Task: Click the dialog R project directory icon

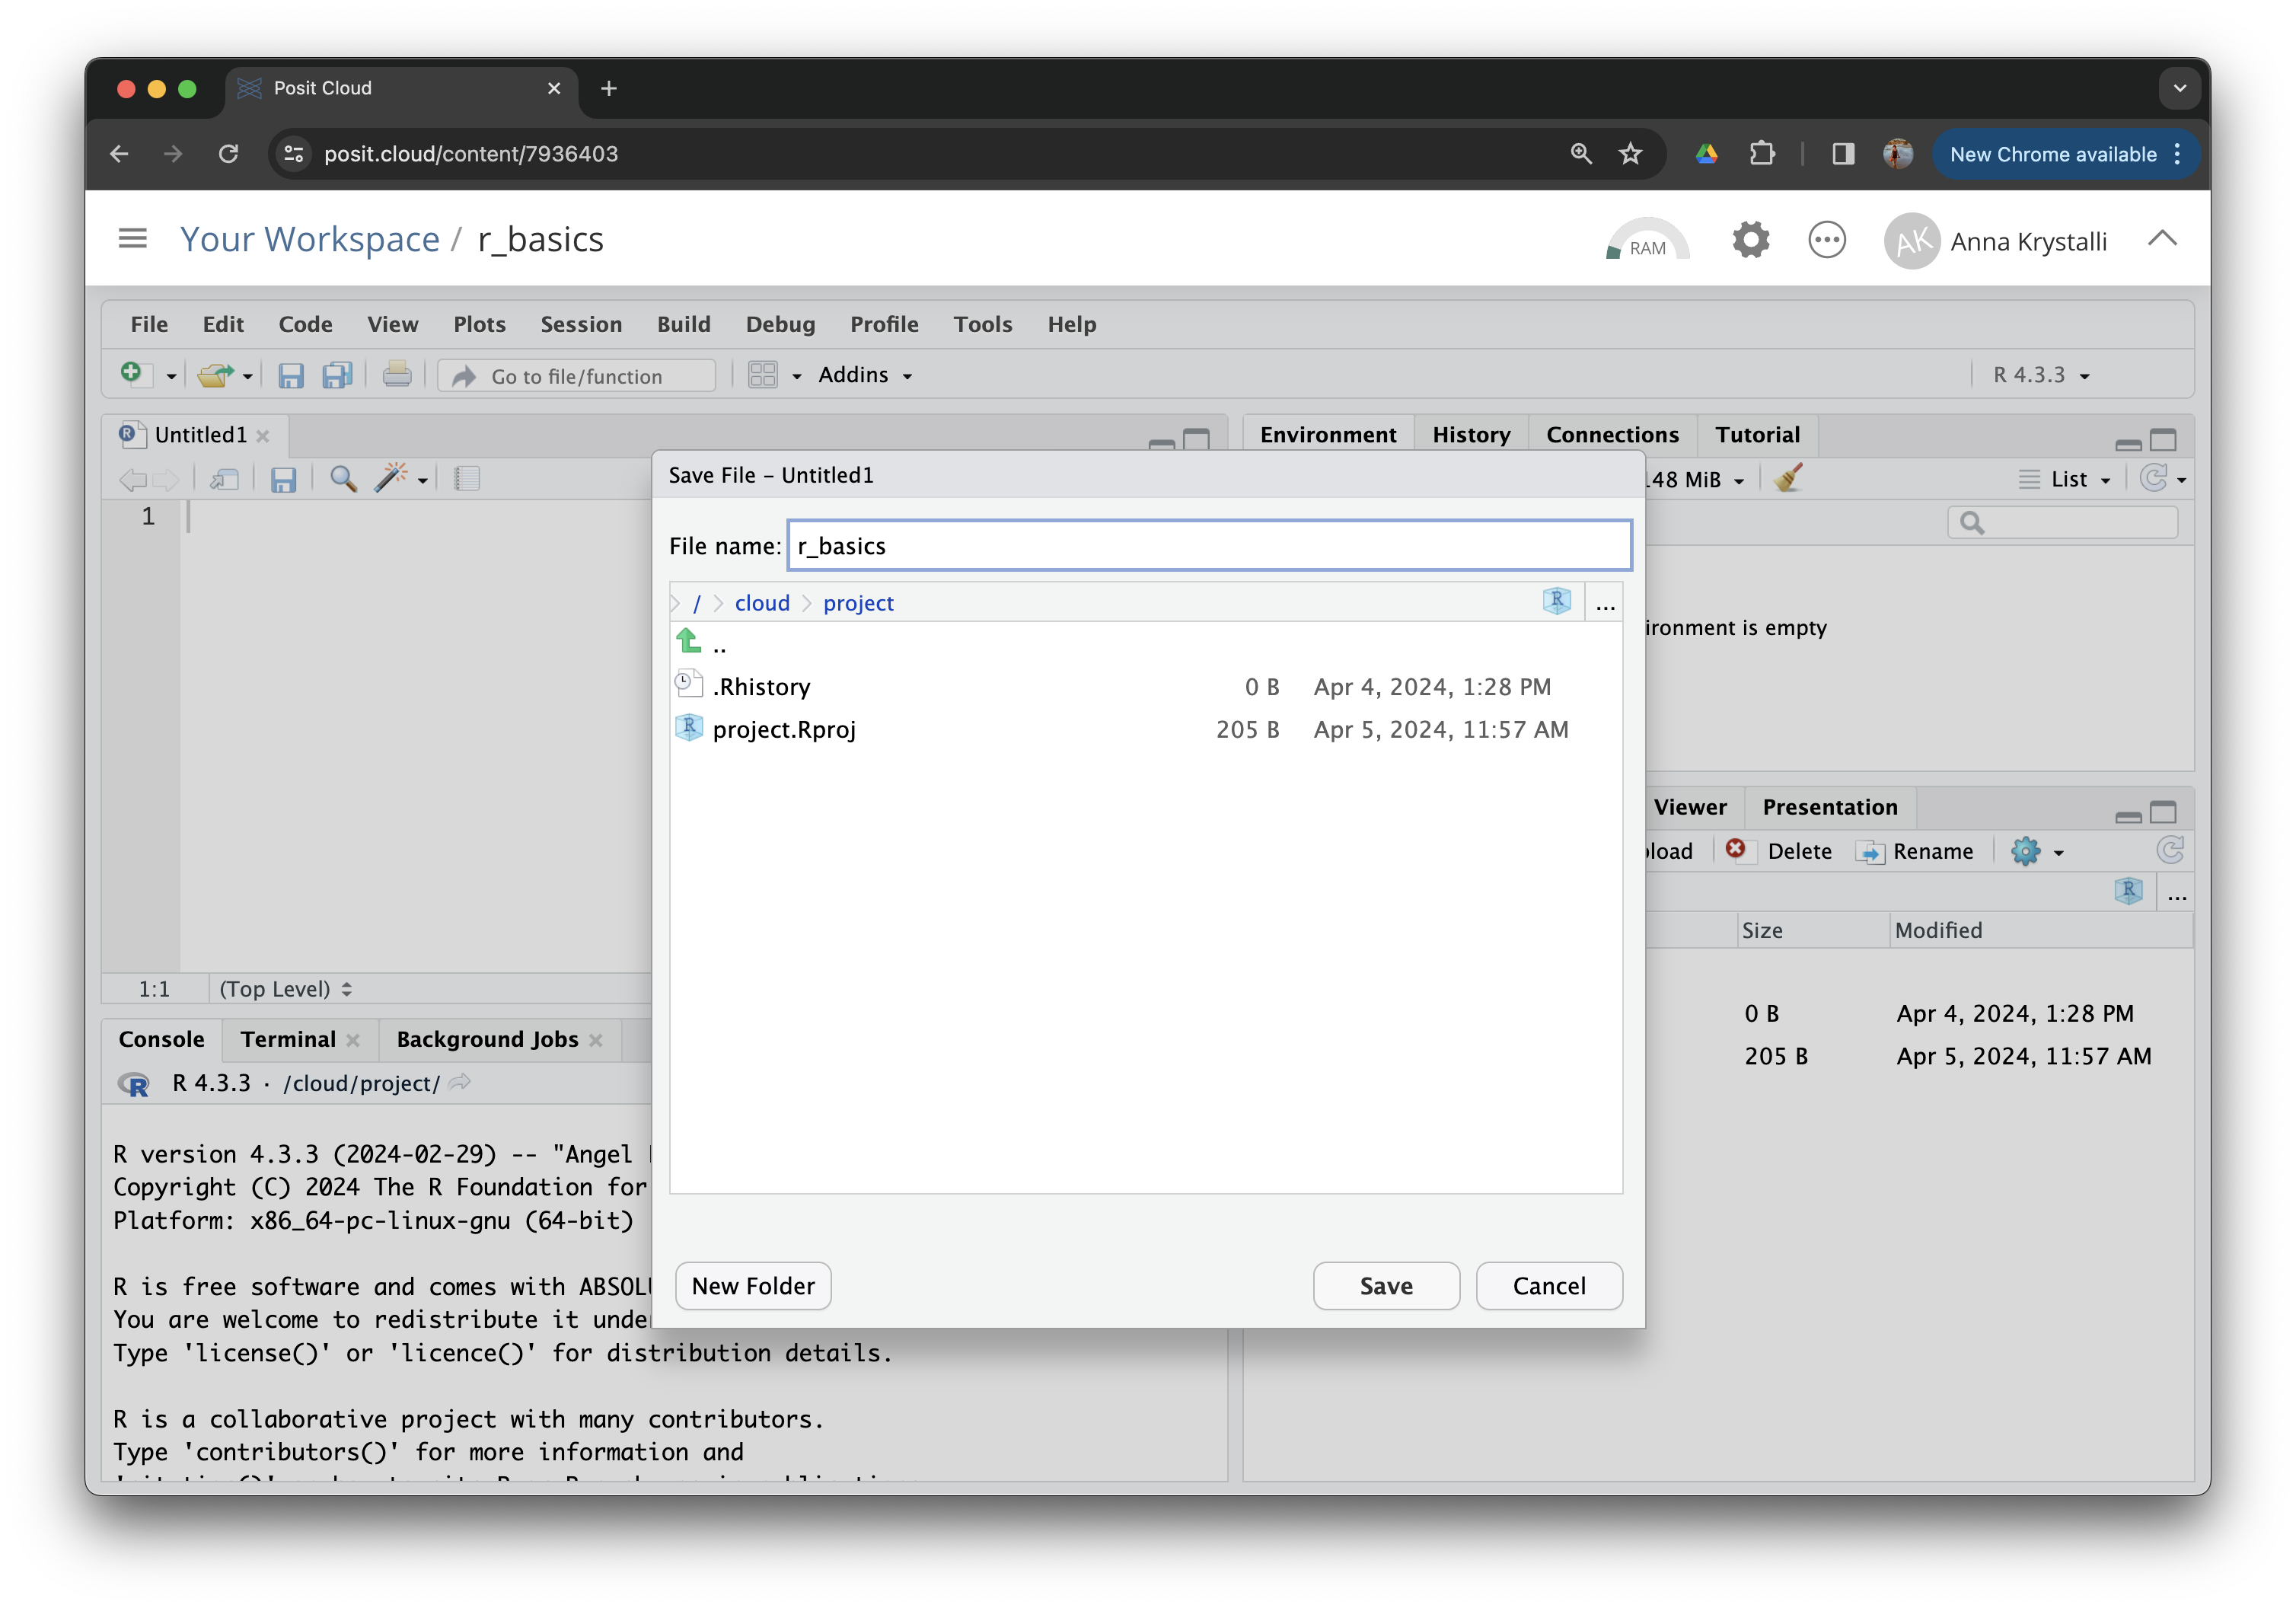Action: coord(1556,601)
